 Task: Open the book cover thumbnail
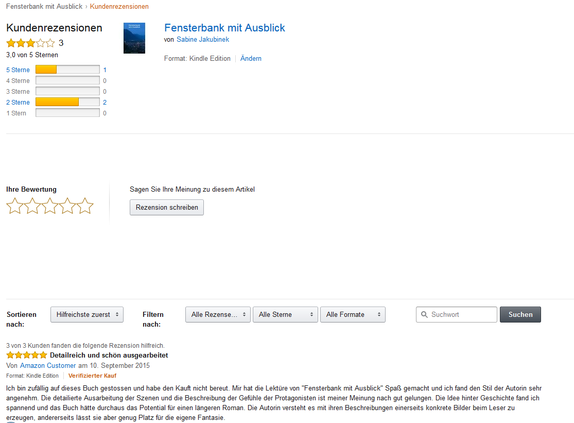point(134,38)
